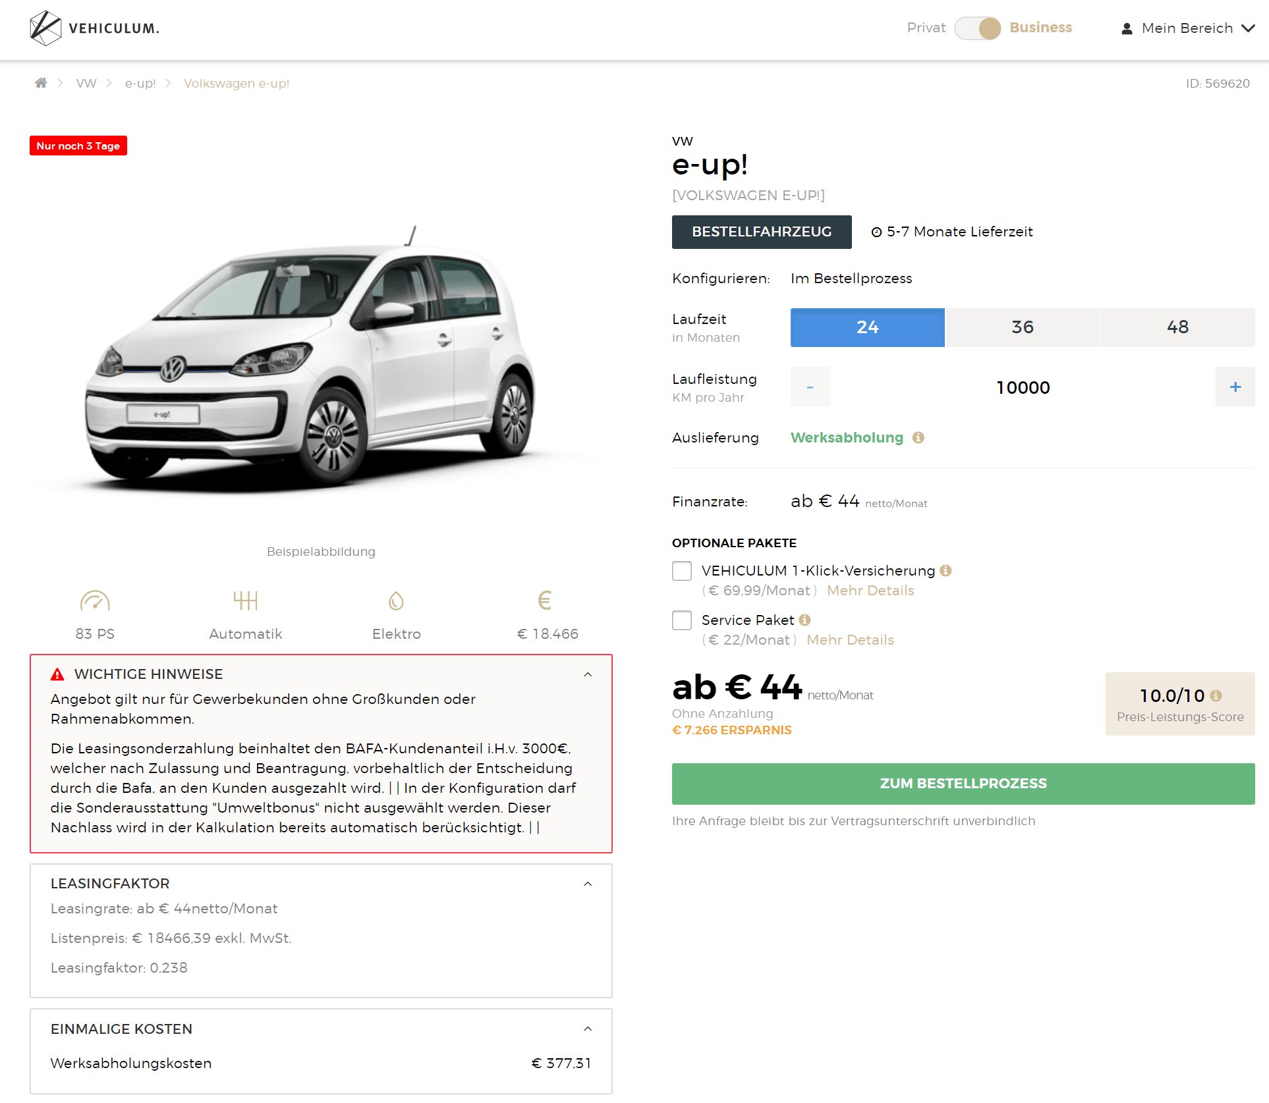The width and height of the screenshot is (1269, 1103).
Task: Go to home via breadcrumb house icon
Action: pos(41,83)
